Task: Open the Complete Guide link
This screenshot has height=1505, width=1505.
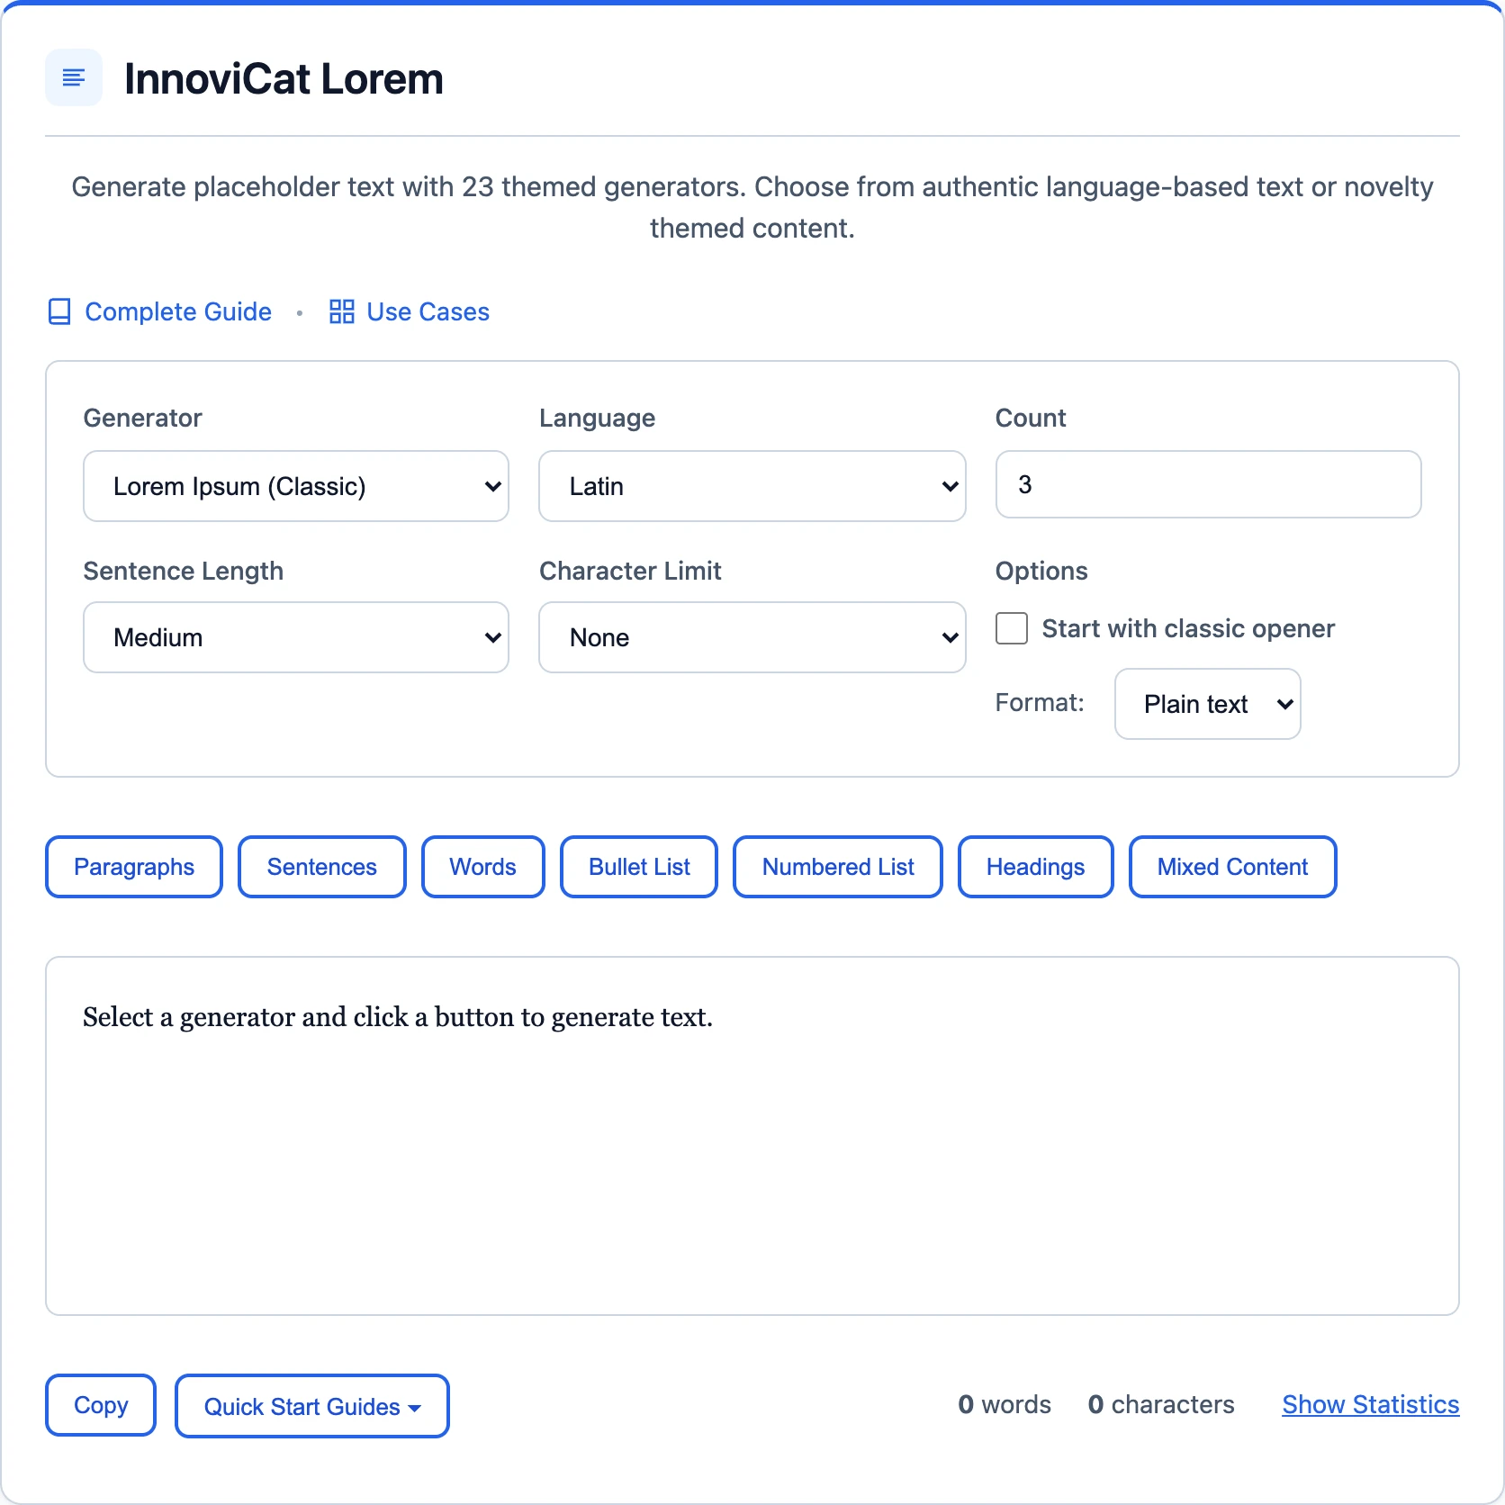Action: click(x=178, y=311)
